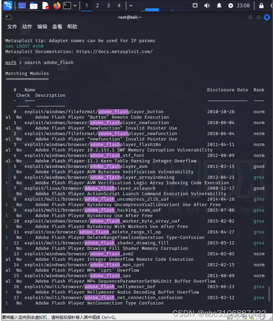Viewport: 273px width, 321px height.
Task: Open the 文件 menu
Action: 12,27
